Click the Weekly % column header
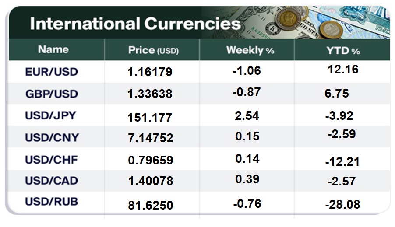Image resolution: width=395 pixels, height=227 pixels. click(x=250, y=50)
